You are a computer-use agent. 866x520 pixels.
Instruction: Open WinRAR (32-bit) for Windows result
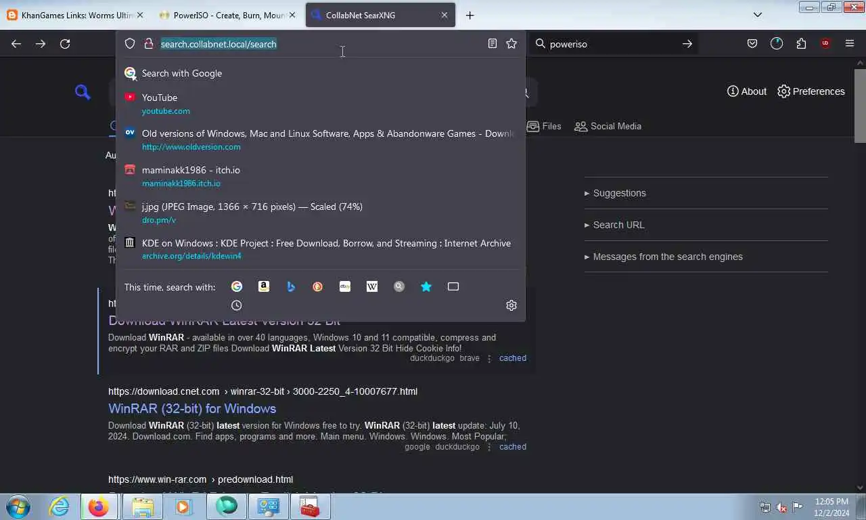(x=192, y=408)
